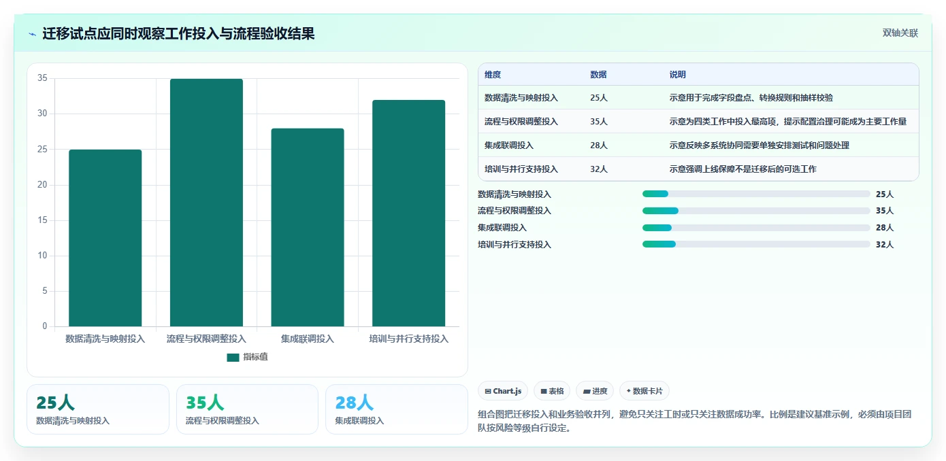This screenshot has width=946, height=461.
Task: Click table cell 培训与并行支持投入
Action: [x=521, y=169]
